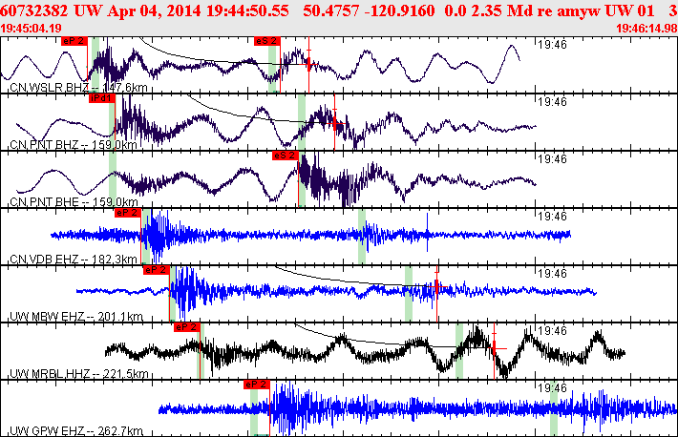Click the eS 2 pick flag on CN.PNT.BHE
This screenshot has height=437, width=678.
point(286,156)
